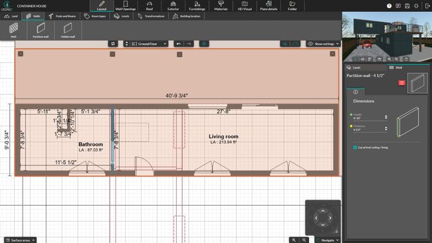This screenshot has height=243, width=432.
Task: Open the Wall Openings section
Action: click(x=126, y=6)
